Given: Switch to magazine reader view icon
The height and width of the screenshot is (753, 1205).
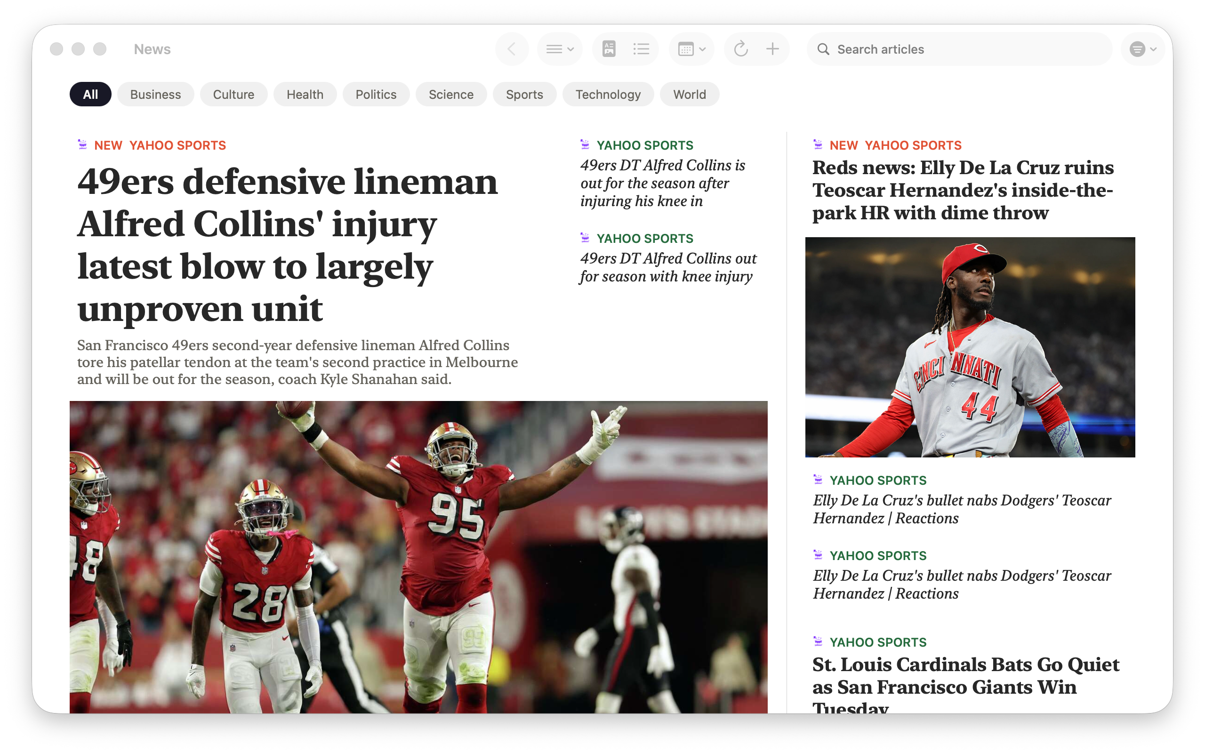Looking at the screenshot, I should pyautogui.click(x=609, y=49).
